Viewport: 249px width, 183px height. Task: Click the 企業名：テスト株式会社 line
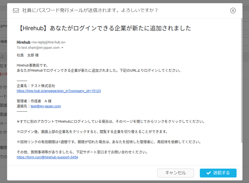click(36, 86)
